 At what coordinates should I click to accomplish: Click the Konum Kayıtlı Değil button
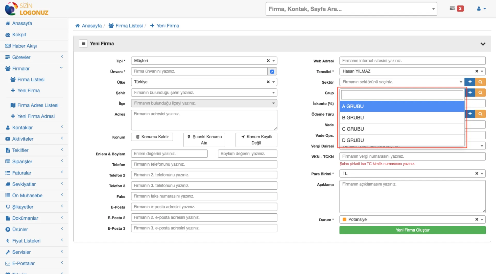256,140
